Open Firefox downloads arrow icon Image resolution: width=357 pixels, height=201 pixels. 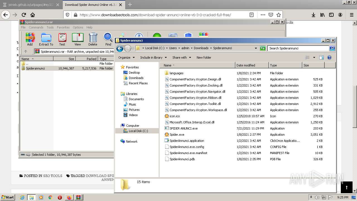[313, 15]
